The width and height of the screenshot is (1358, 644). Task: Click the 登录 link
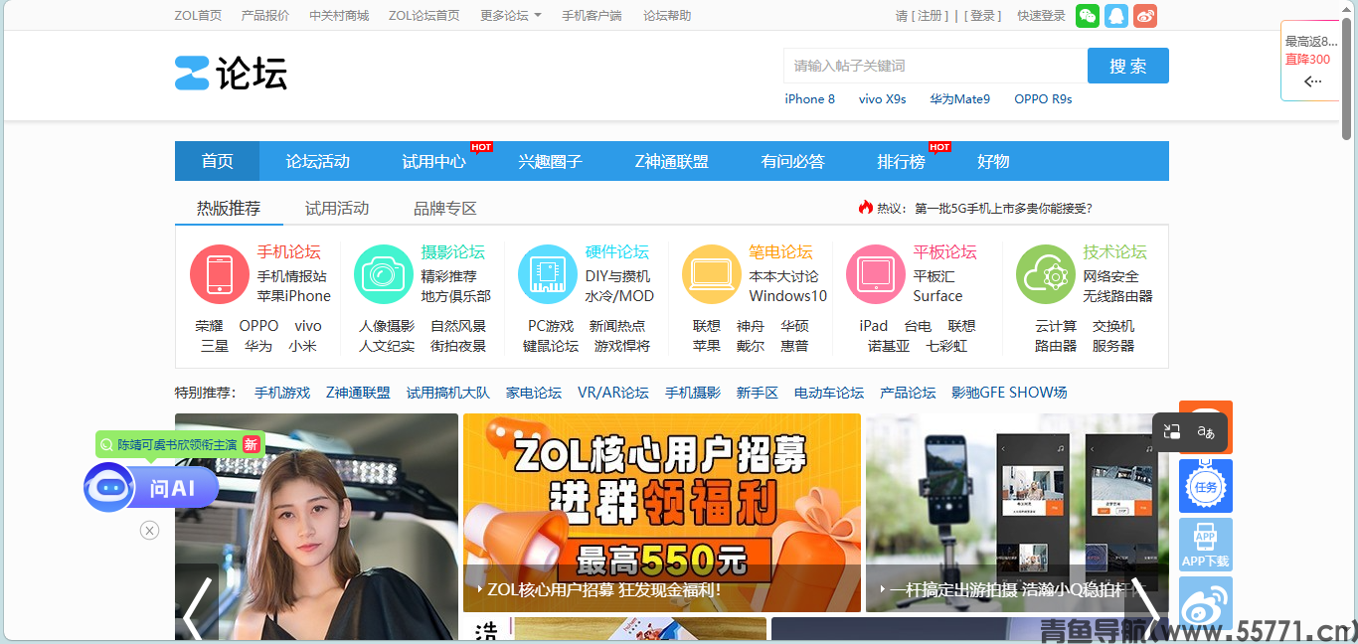click(984, 16)
